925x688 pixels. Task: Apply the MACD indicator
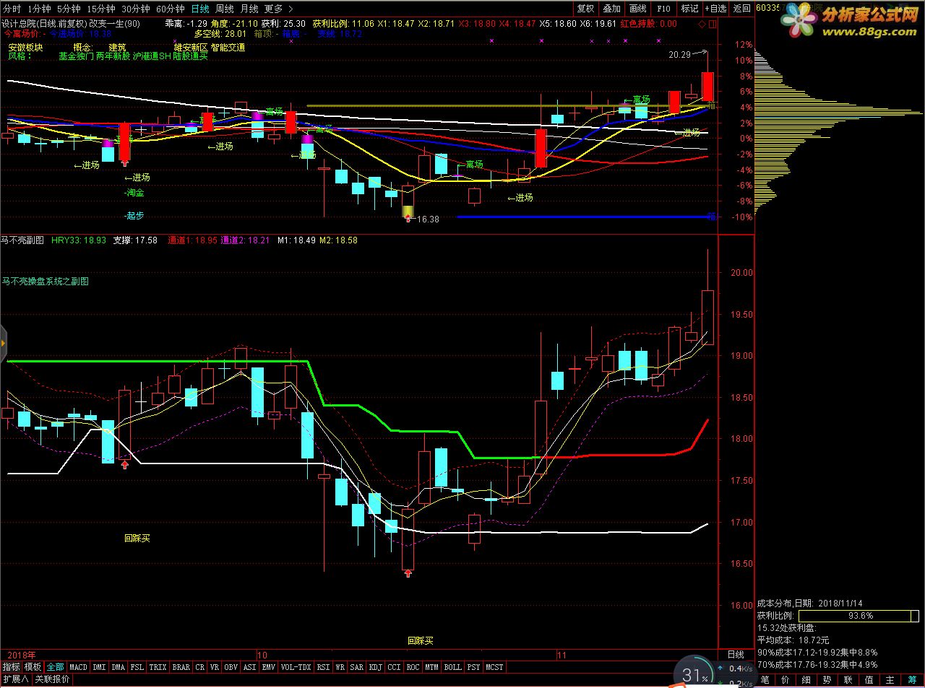click(x=78, y=667)
